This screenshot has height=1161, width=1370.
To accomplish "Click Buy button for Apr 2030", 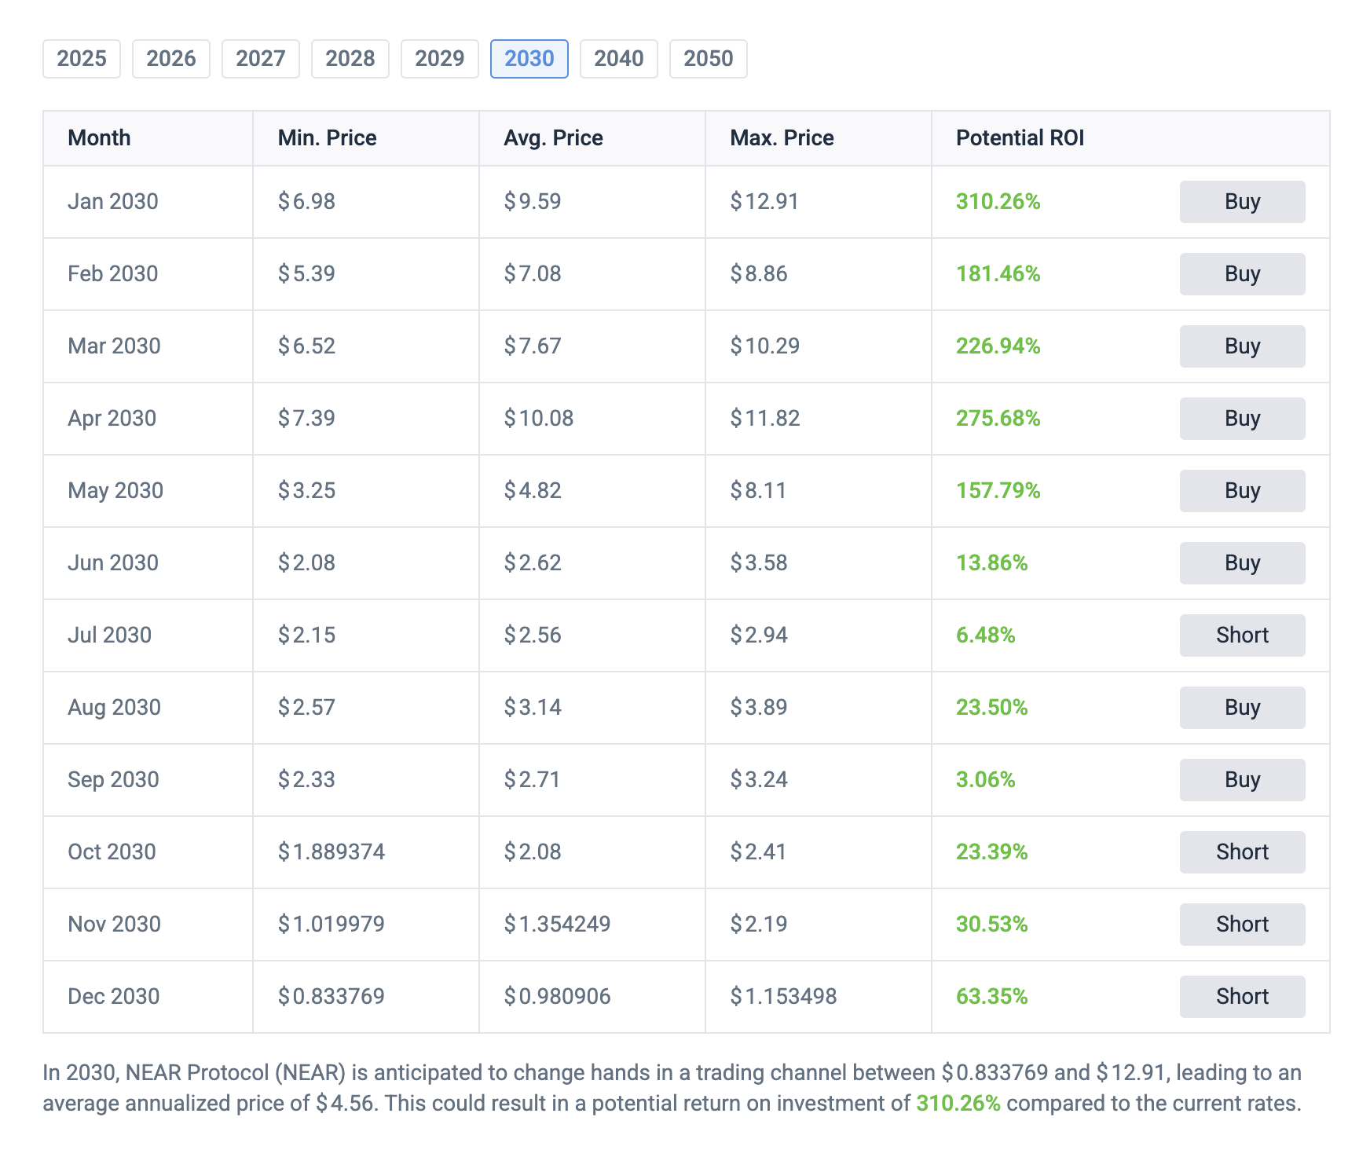I will point(1242,419).
